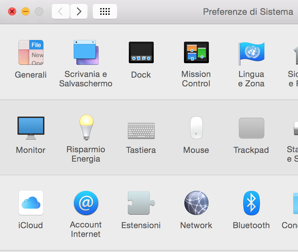Click the Mission Control label
The height and width of the screenshot is (252, 298).
[x=196, y=79]
